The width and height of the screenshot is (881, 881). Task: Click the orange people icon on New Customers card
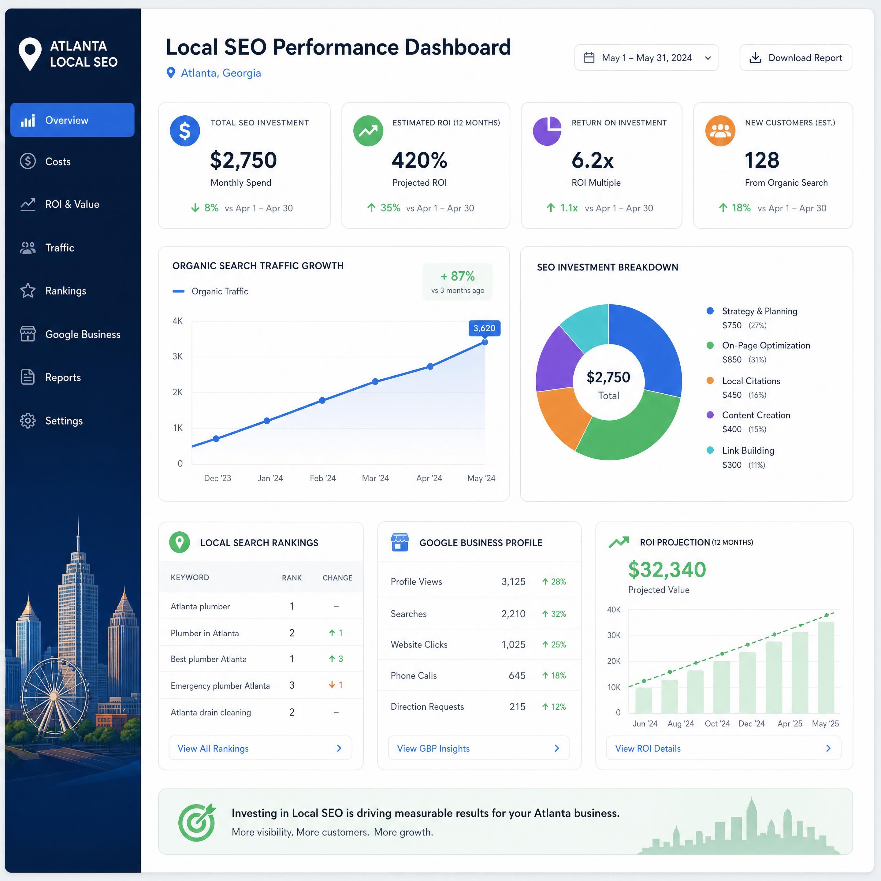[x=720, y=131]
